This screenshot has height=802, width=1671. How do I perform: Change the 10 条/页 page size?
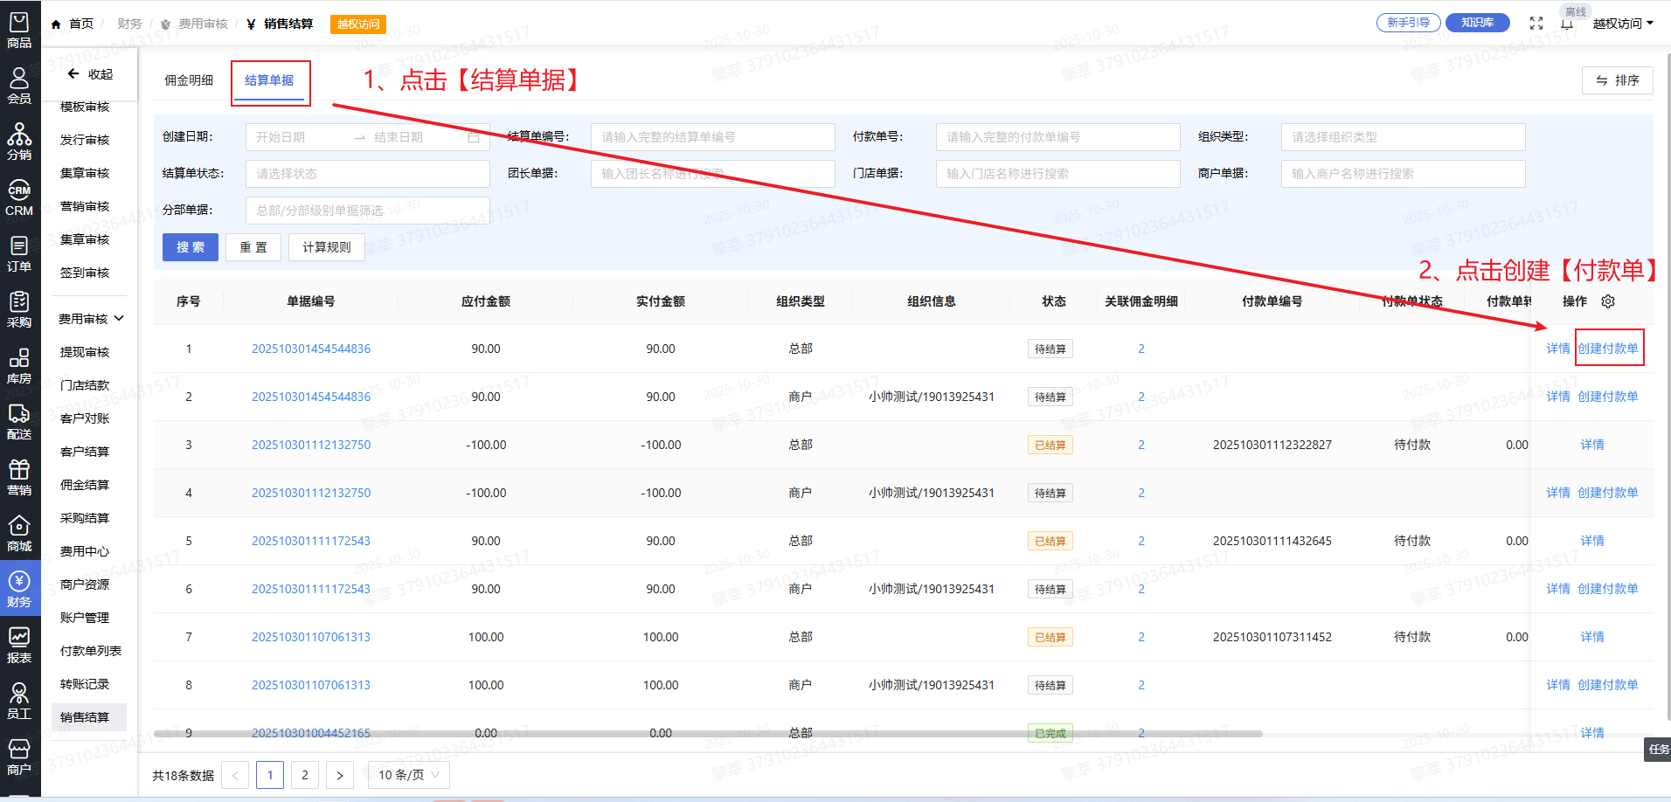pyautogui.click(x=409, y=775)
